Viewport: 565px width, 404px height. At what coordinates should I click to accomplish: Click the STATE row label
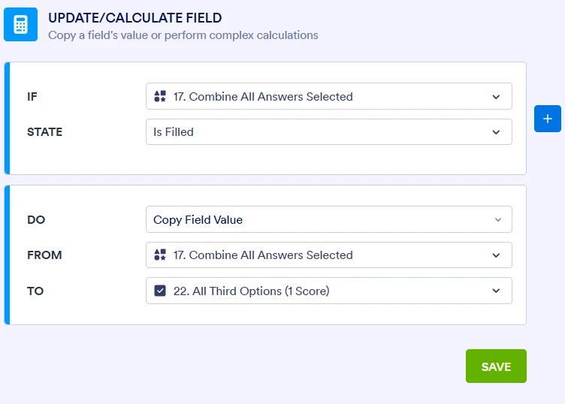click(44, 132)
